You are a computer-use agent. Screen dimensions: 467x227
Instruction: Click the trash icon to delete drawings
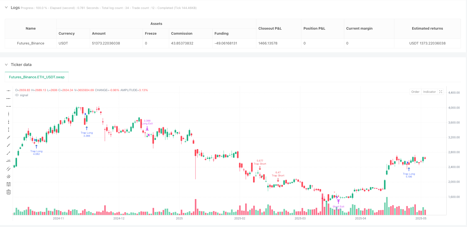[x=8, y=192]
